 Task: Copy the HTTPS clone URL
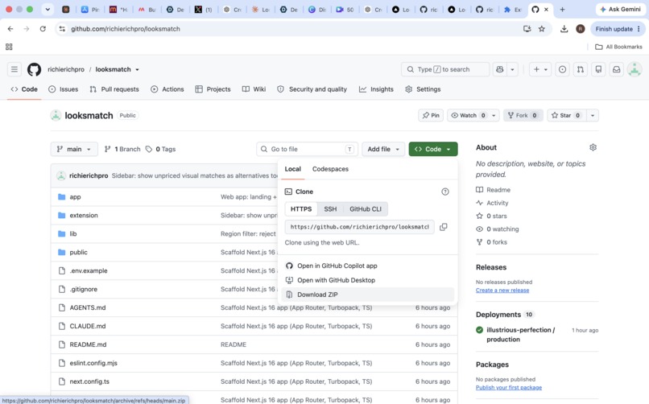444,227
